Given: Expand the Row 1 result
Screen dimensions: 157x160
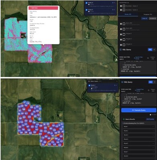Looking at the screenshot, I should point(139,127).
